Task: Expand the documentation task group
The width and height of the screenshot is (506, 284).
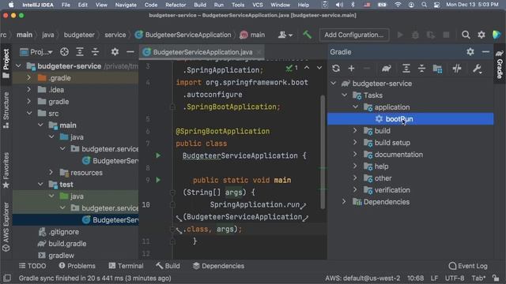Action: (x=355, y=155)
